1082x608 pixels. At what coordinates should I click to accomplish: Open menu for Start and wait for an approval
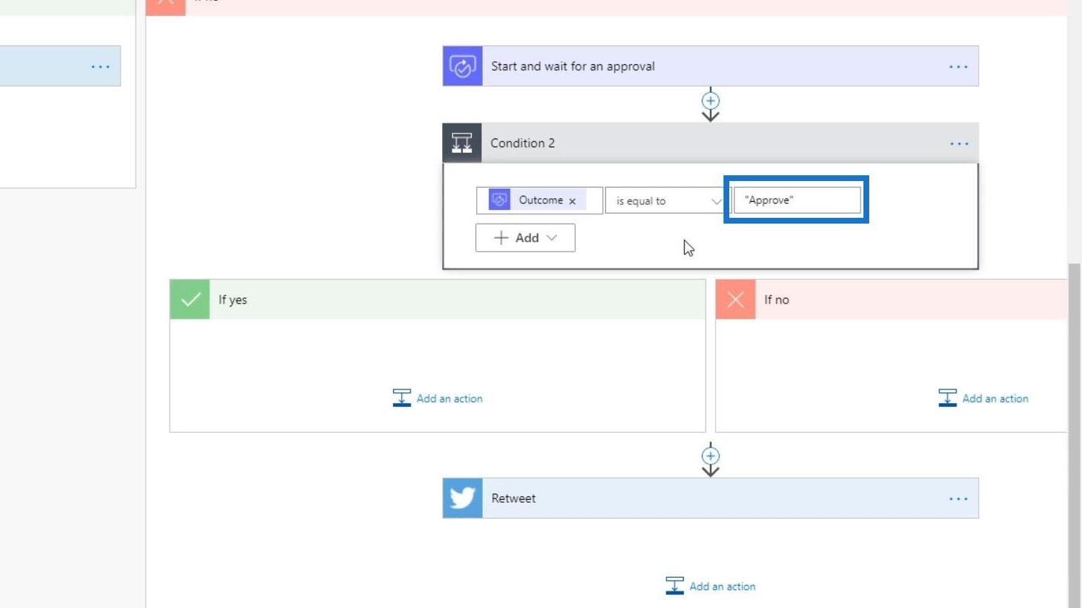point(958,66)
